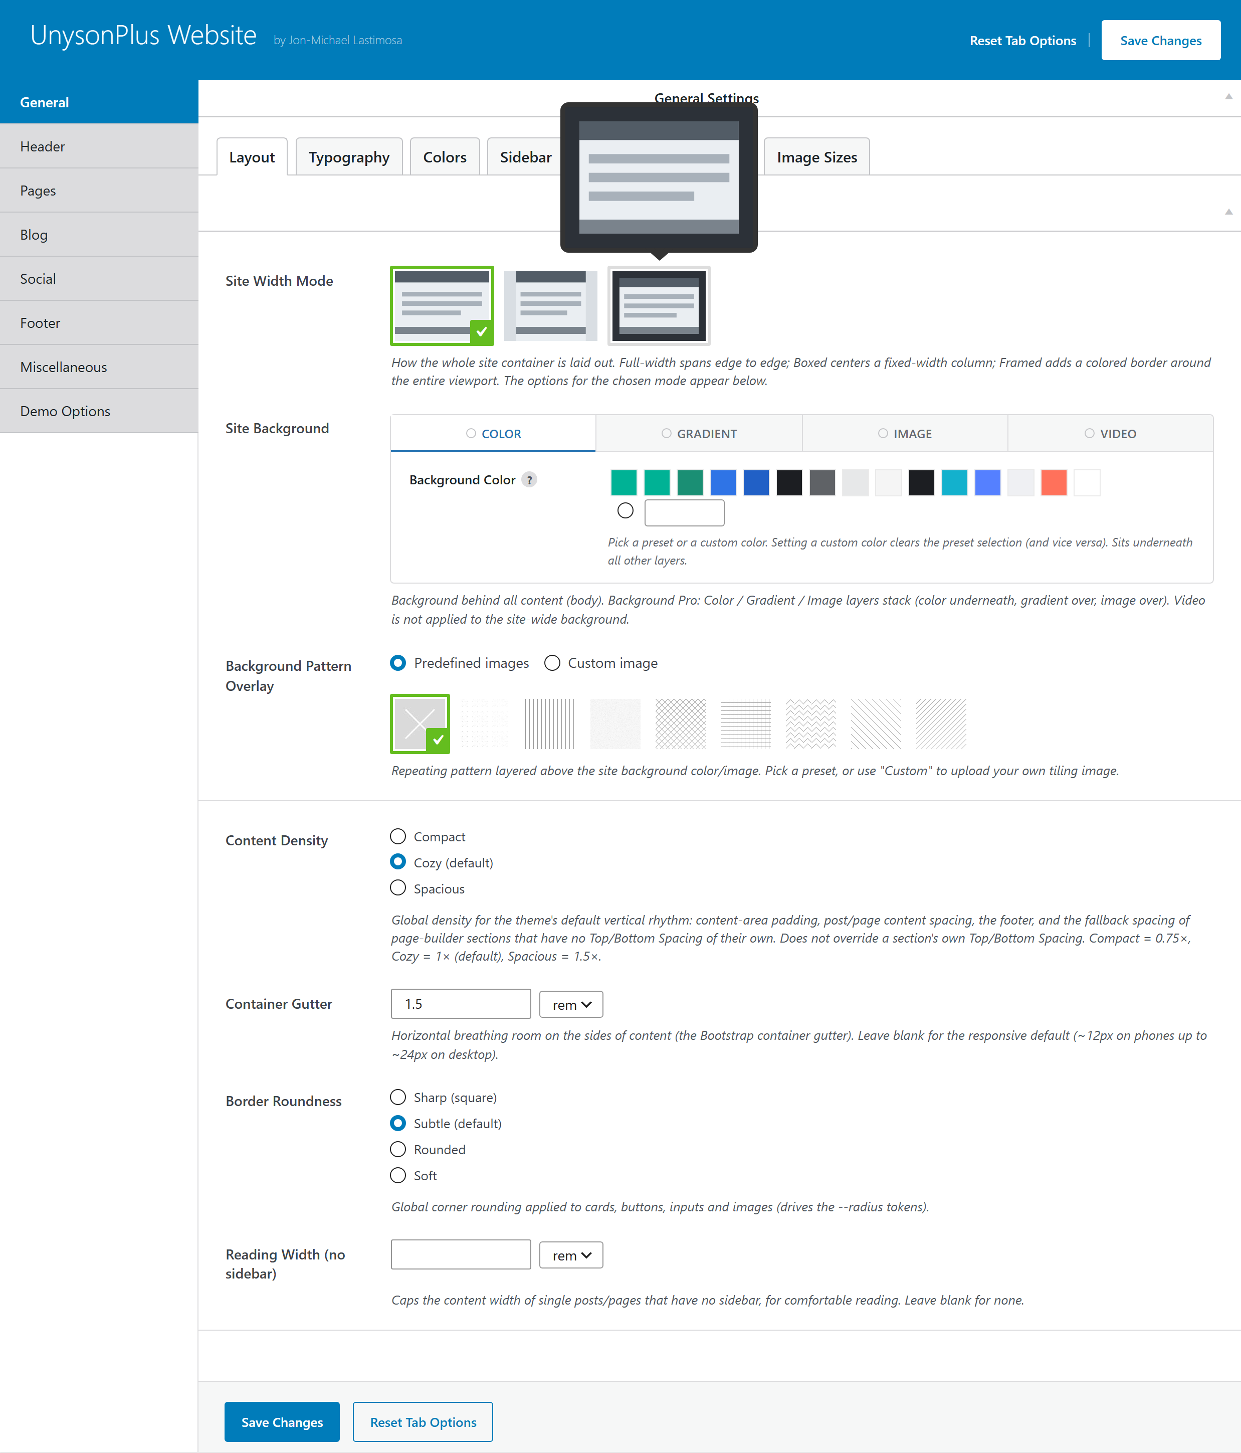Set Content Density to Spacious

pos(398,888)
